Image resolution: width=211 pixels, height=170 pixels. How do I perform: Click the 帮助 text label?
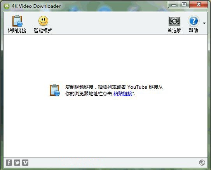193,30
